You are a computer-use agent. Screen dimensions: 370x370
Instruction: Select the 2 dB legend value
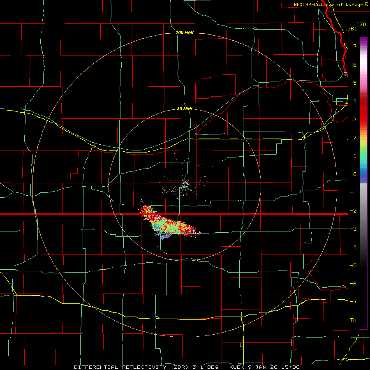pos(355,138)
